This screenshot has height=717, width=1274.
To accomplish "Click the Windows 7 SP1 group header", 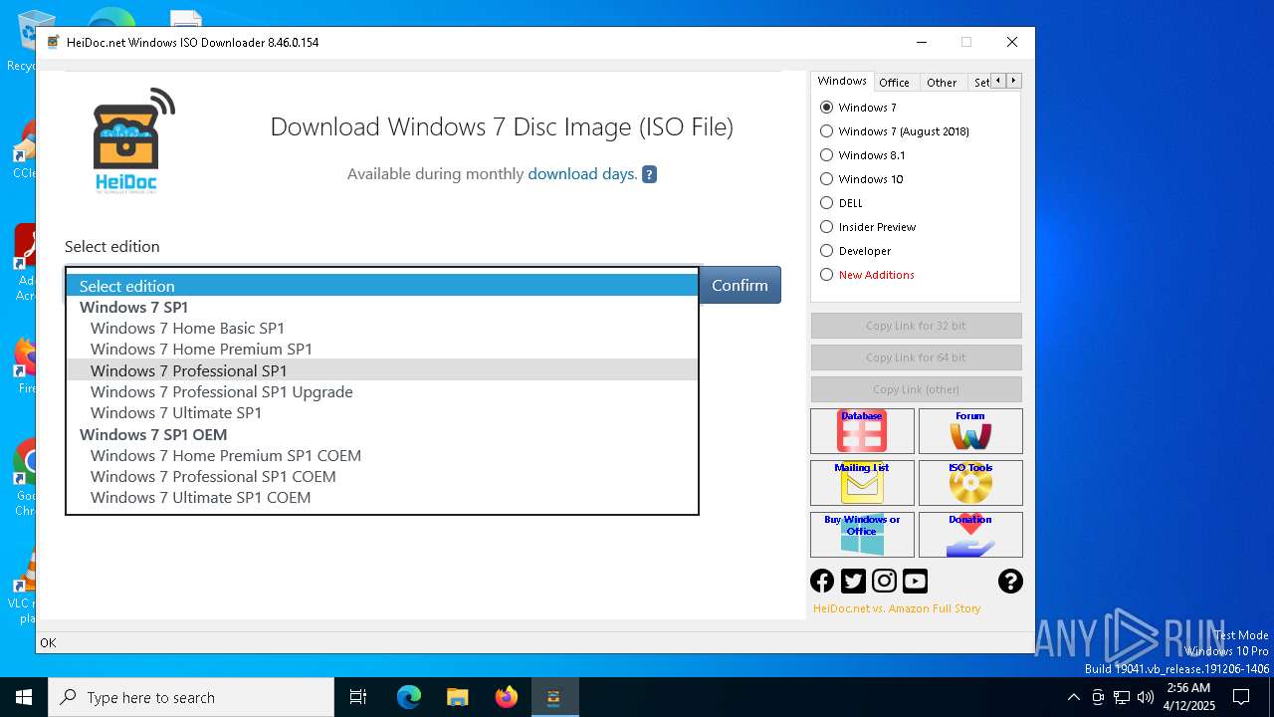I will coord(382,307).
